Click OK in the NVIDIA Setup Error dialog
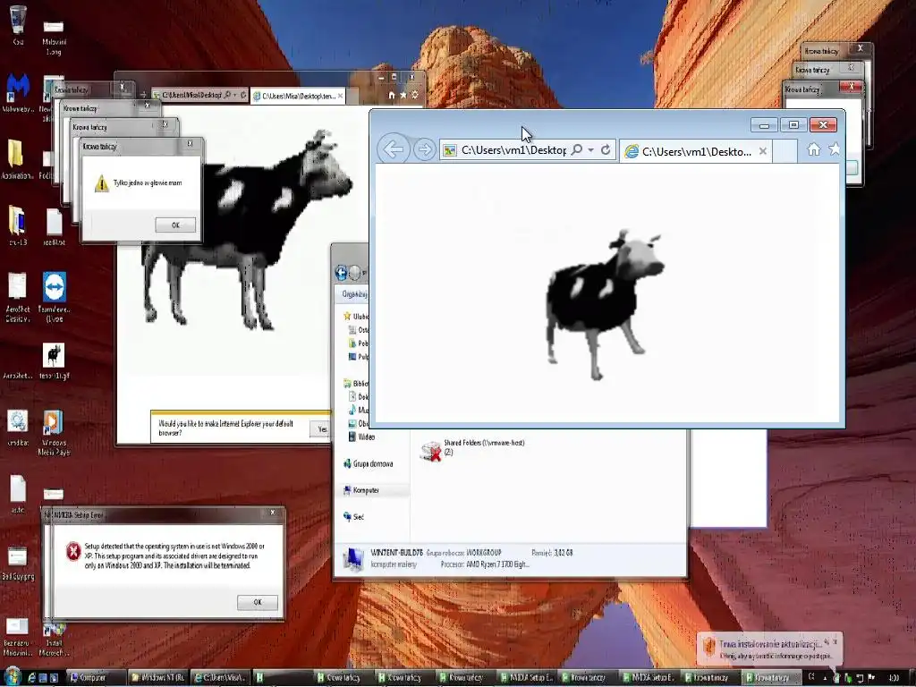The image size is (916, 687). tap(257, 602)
